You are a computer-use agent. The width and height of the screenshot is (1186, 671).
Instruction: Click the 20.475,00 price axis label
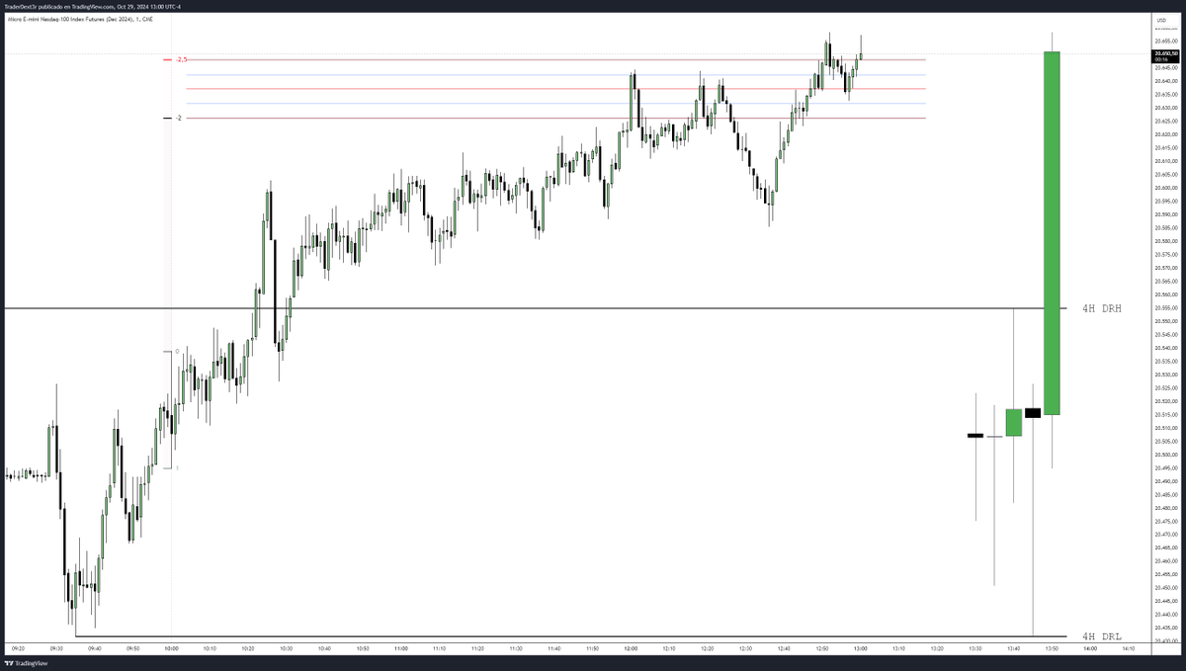click(1164, 522)
